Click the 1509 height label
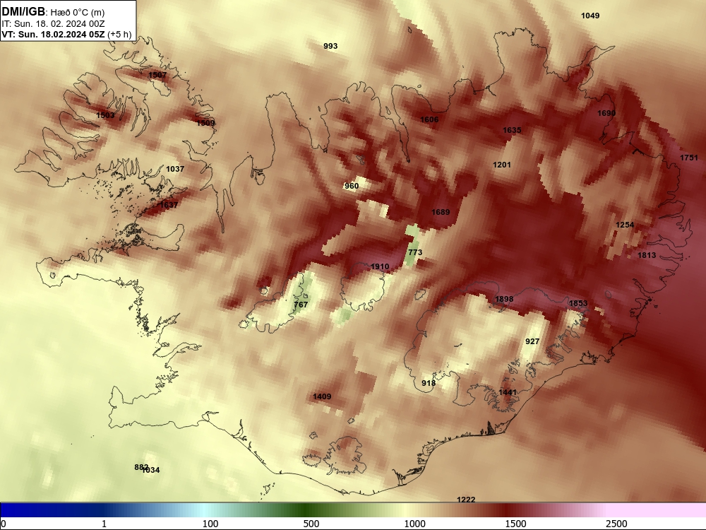 point(205,123)
